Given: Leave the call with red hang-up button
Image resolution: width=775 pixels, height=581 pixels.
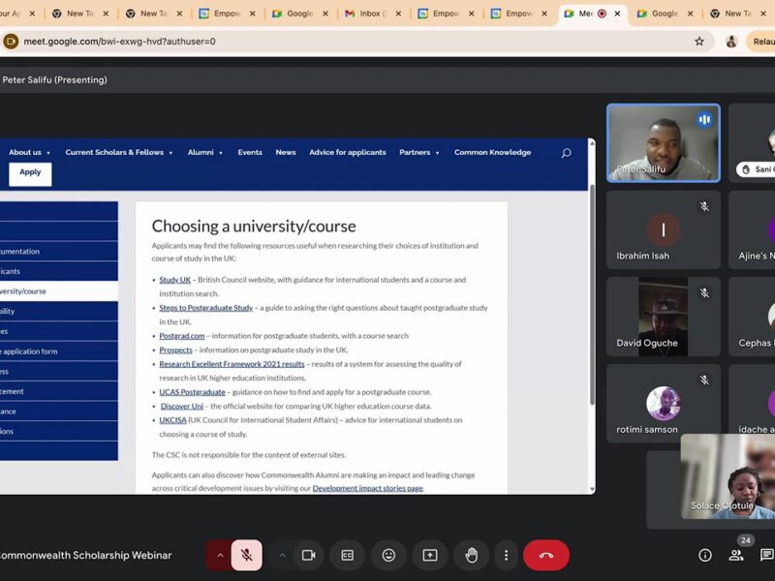Looking at the screenshot, I should [545, 555].
